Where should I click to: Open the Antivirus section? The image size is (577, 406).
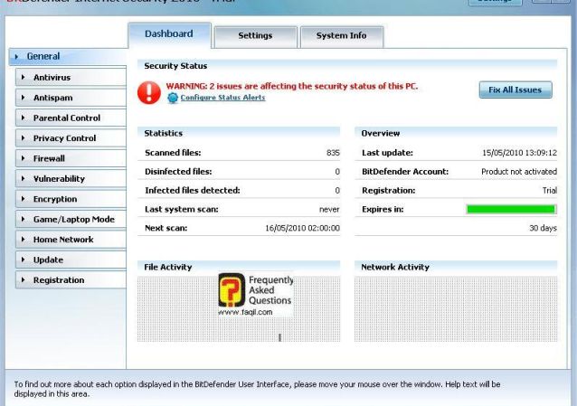(71, 77)
